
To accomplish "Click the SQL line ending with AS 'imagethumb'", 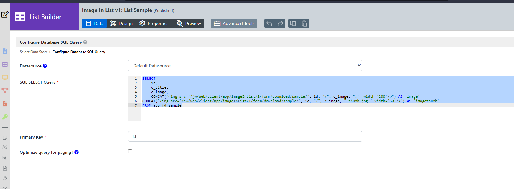I will tap(291, 101).
